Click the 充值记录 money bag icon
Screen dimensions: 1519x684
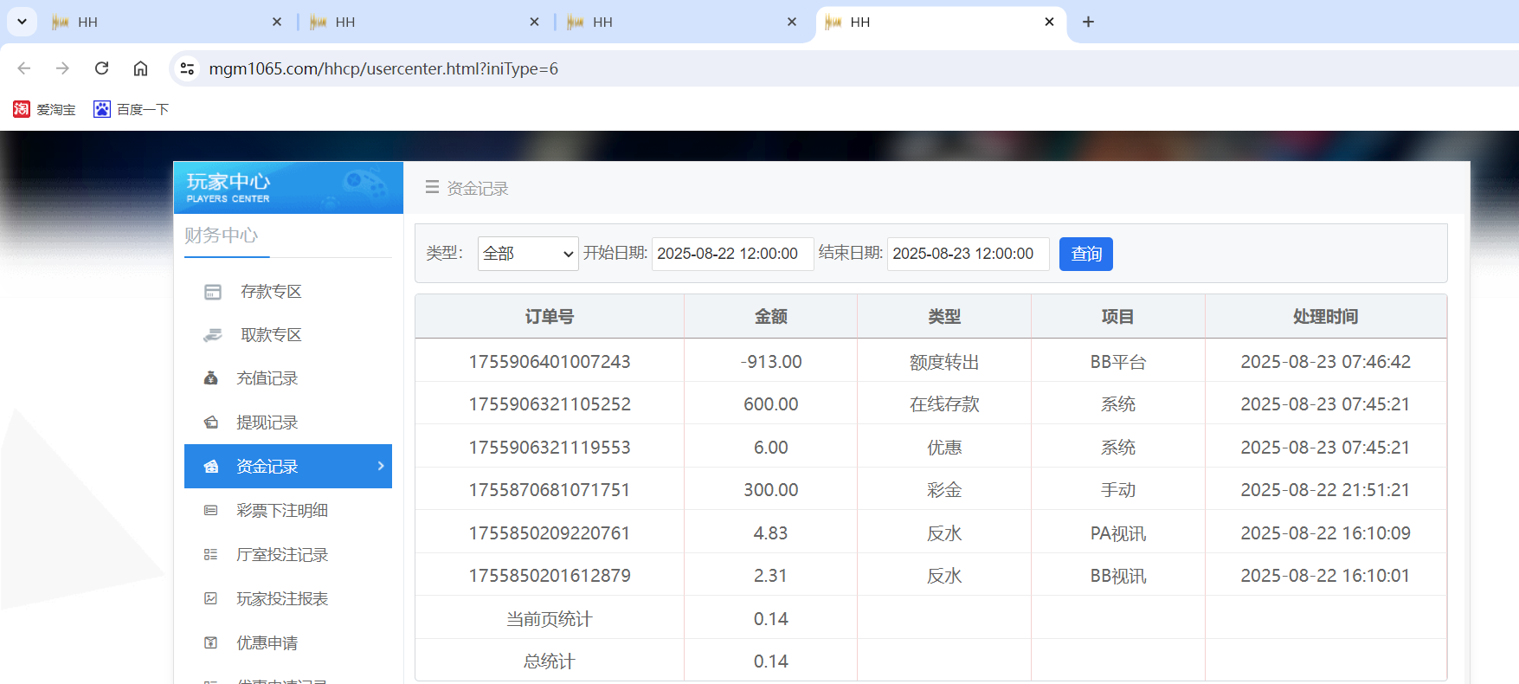210,378
